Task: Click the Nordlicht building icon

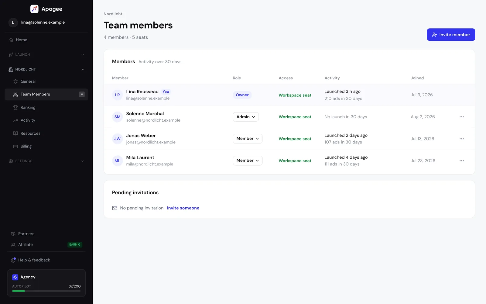Action: point(11,70)
